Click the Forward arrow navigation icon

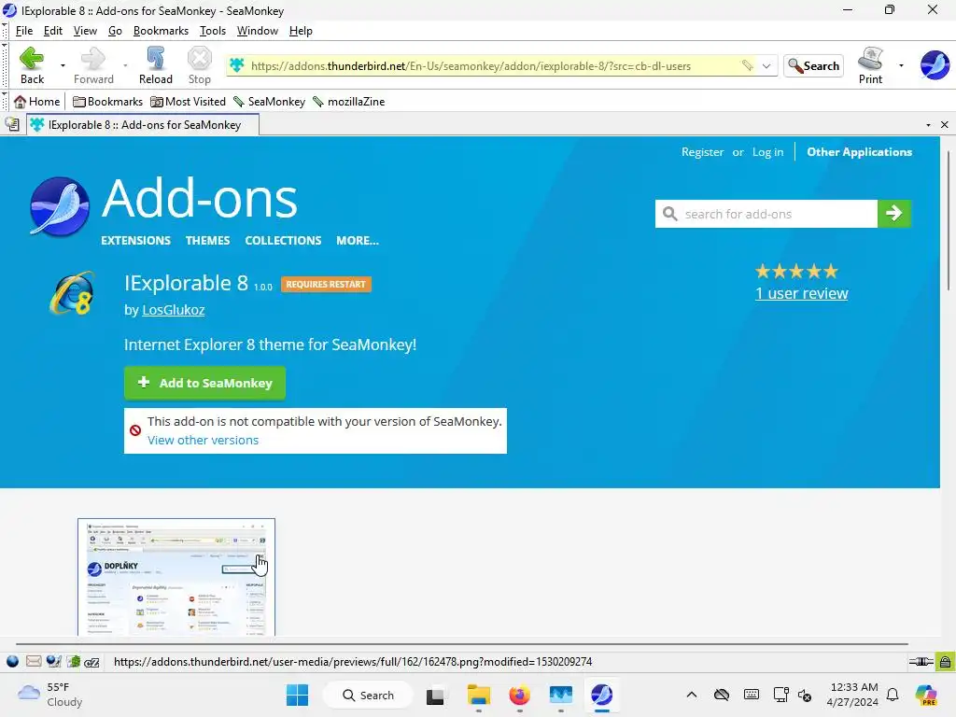click(93, 59)
